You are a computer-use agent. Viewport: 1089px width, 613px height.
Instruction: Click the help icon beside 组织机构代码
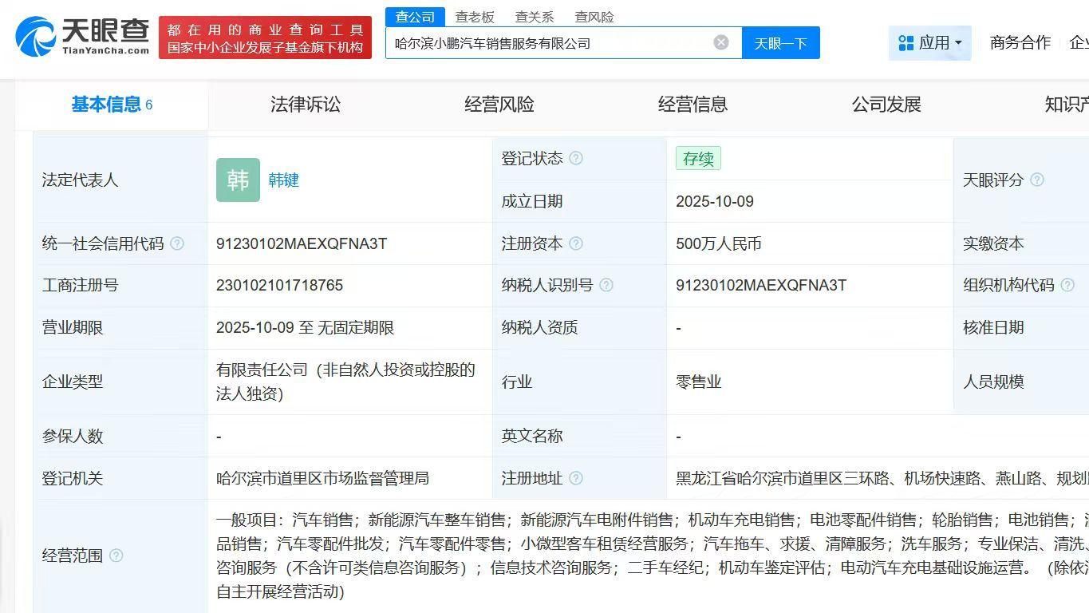[x=1067, y=285]
